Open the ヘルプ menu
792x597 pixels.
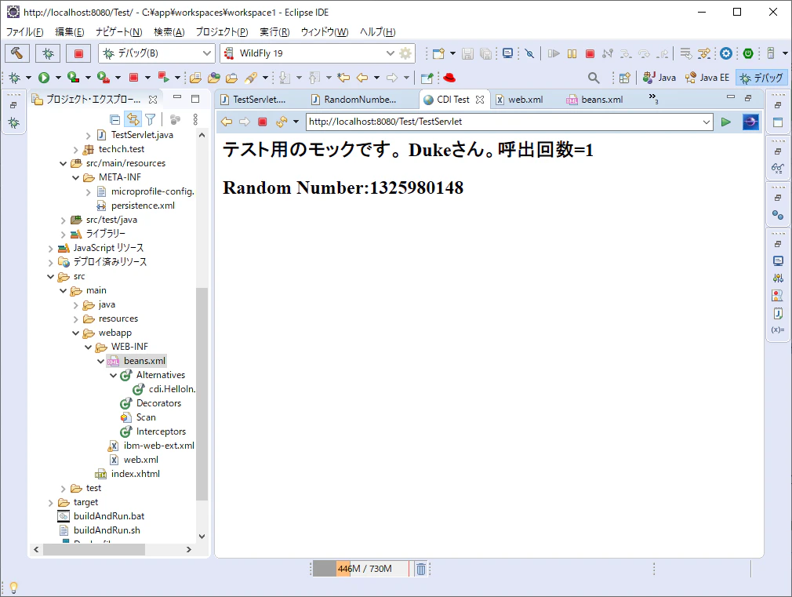click(x=377, y=32)
